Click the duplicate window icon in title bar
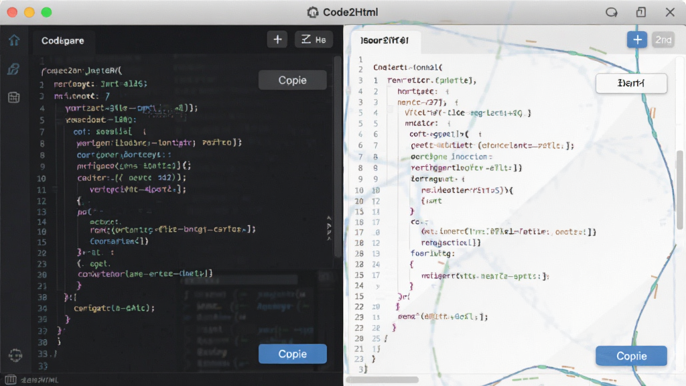Viewport: 686px width, 386px height. (x=641, y=12)
